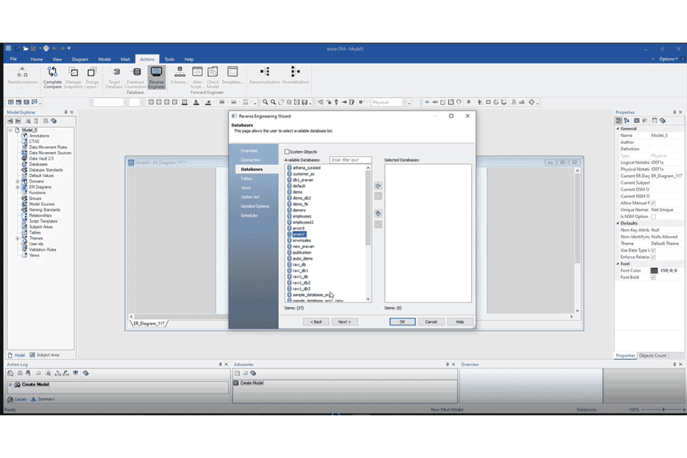The width and height of the screenshot is (687, 458).
Task: Click the Next button in wizard
Action: pyautogui.click(x=344, y=322)
